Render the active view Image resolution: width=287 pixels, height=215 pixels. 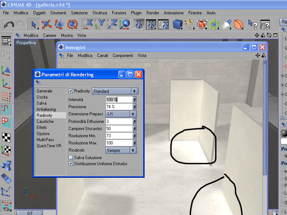click(x=139, y=24)
